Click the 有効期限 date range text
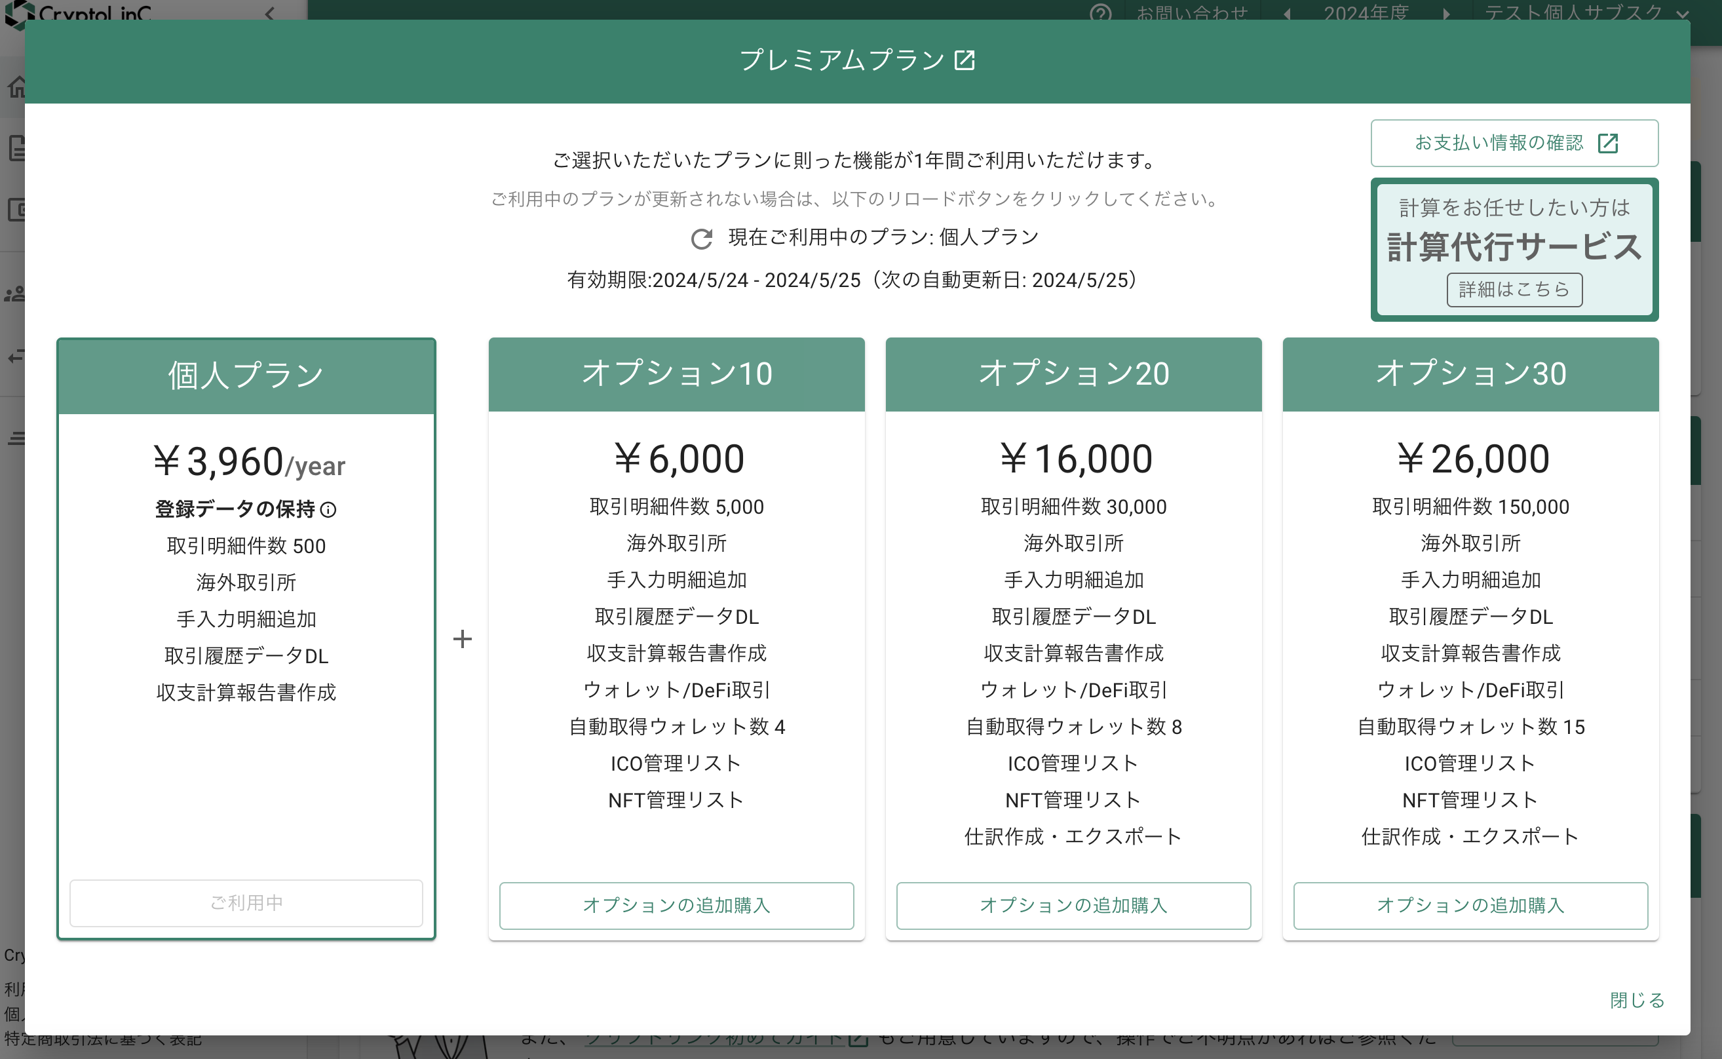Image resolution: width=1722 pixels, height=1059 pixels. [x=852, y=280]
